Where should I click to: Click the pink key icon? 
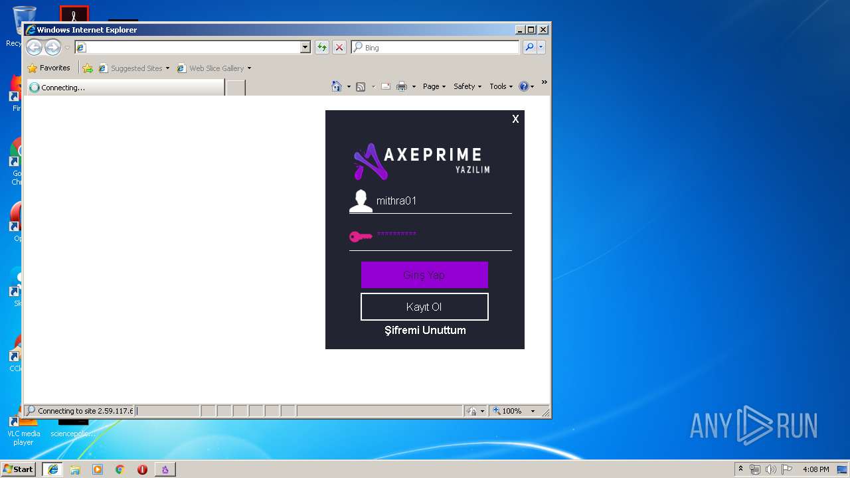[x=361, y=236]
